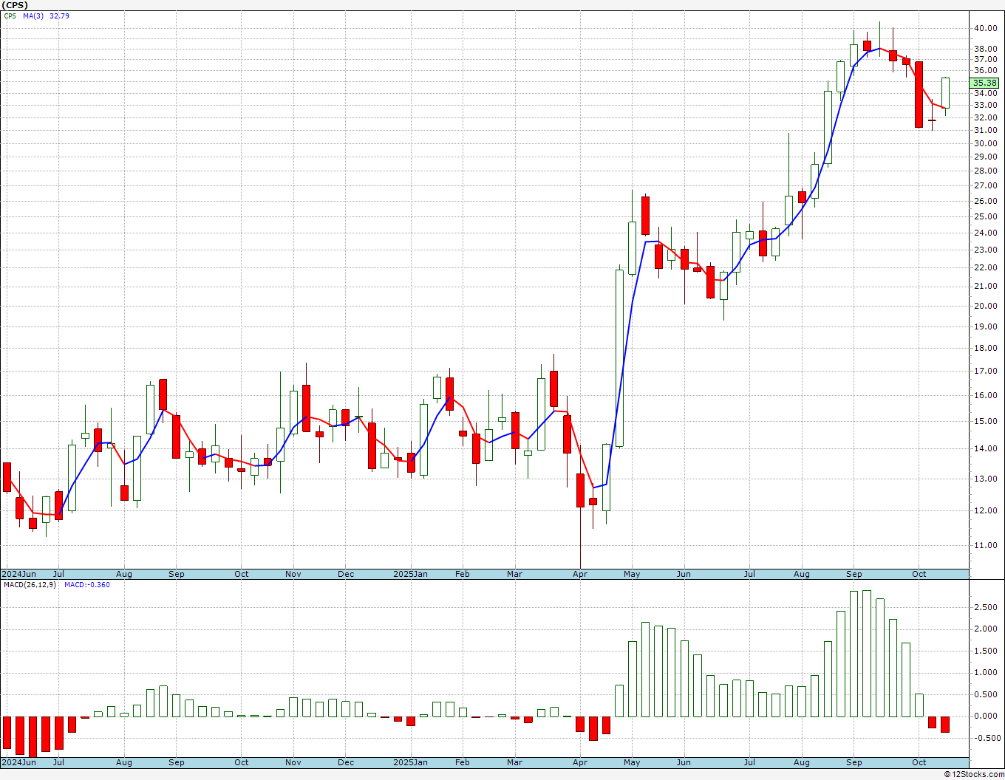Select the 31.00 price axis label

pyautogui.click(x=986, y=130)
